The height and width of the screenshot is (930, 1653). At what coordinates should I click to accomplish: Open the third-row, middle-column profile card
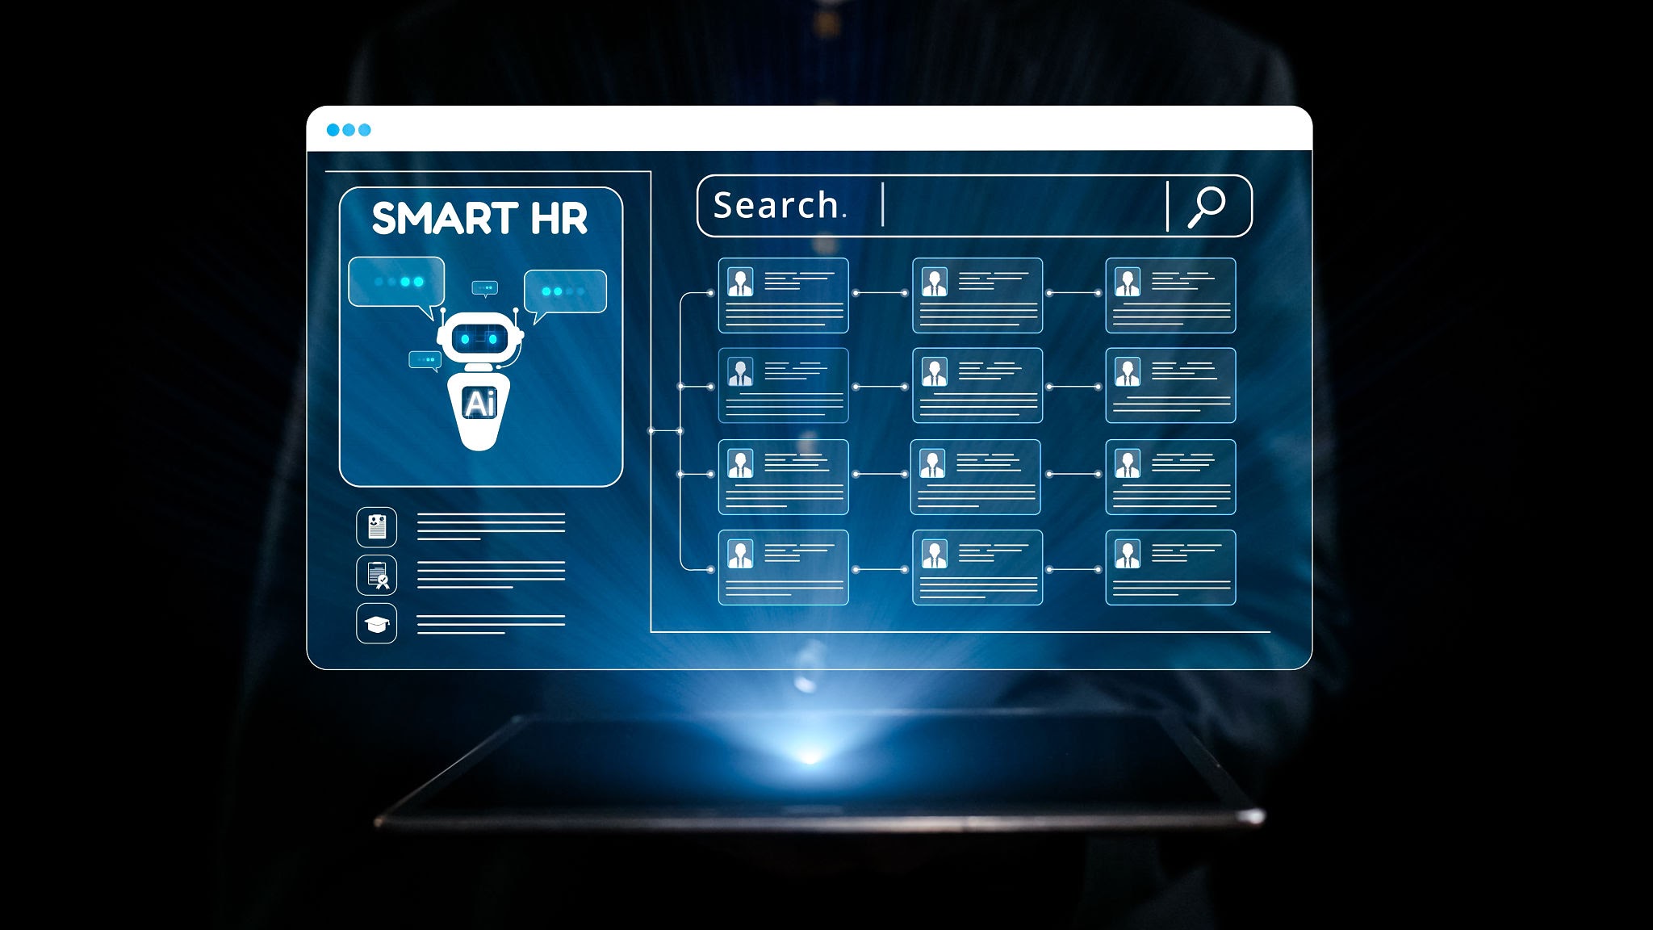click(x=975, y=477)
